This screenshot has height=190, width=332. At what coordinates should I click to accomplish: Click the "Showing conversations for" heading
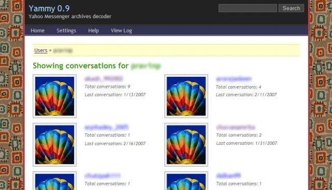[x=81, y=66]
